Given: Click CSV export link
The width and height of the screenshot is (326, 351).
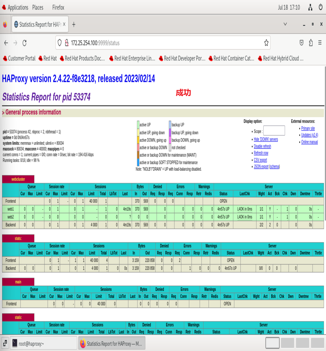Looking at the screenshot, I should pyautogui.click(x=260, y=160).
